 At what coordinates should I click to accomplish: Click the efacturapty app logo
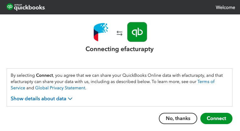pyautogui.click(x=101, y=32)
